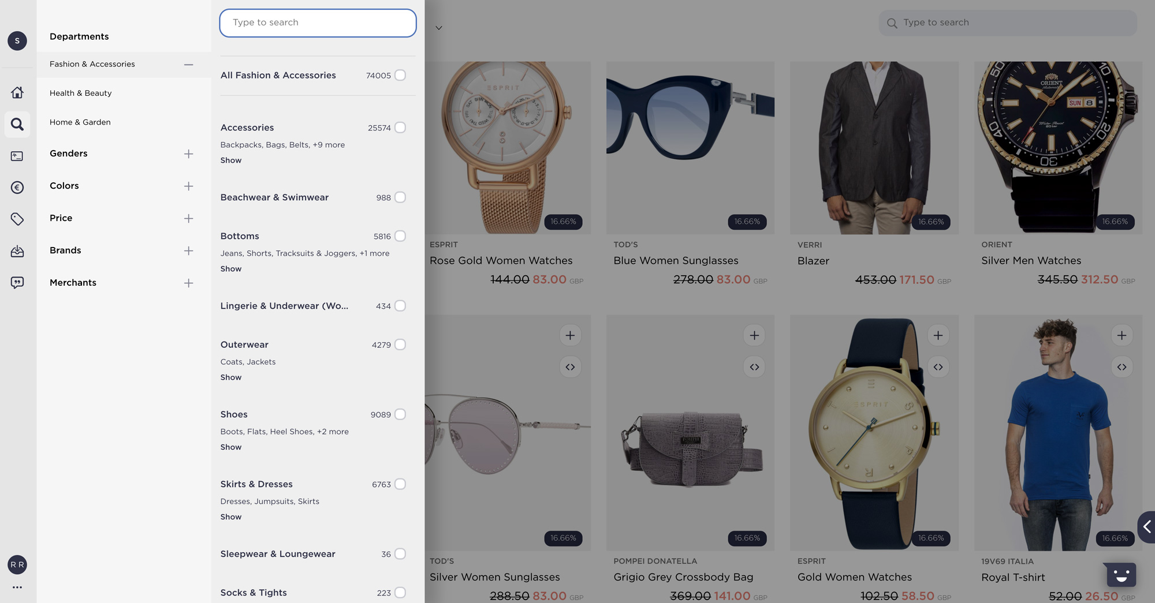Image resolution: width=1155 pixels, height=603 pixels.
Task: Click the Departments heading
Action: 79,36
